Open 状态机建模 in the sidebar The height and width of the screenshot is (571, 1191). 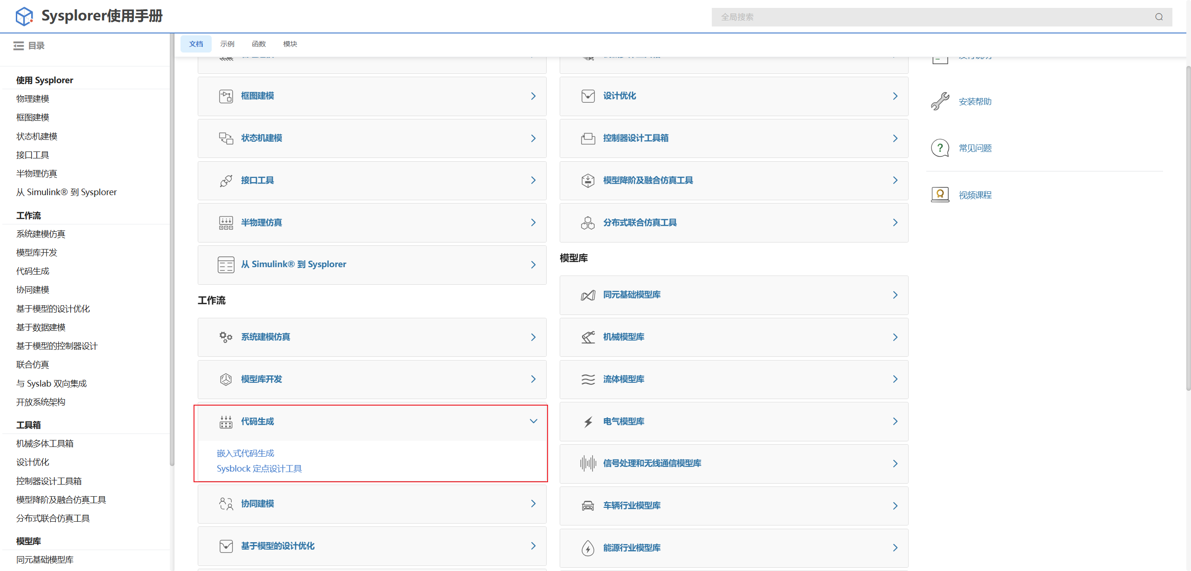[37, 136]
